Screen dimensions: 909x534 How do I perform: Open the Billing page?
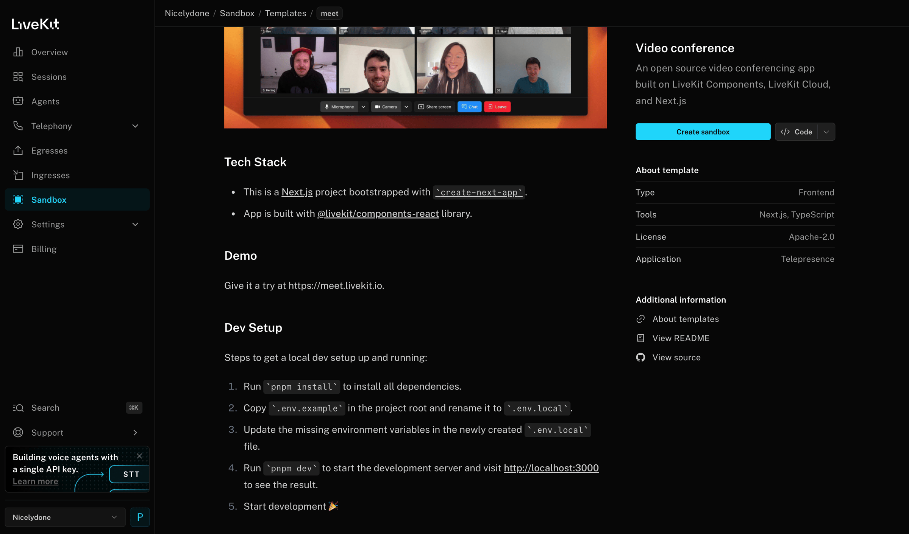pos(77,249)
